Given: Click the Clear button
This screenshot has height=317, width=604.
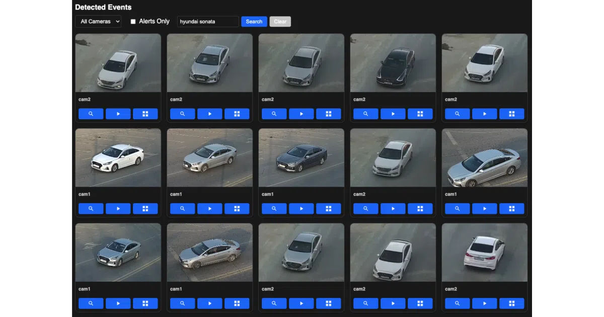Looking at the screenshot, I should click(280, 22).
